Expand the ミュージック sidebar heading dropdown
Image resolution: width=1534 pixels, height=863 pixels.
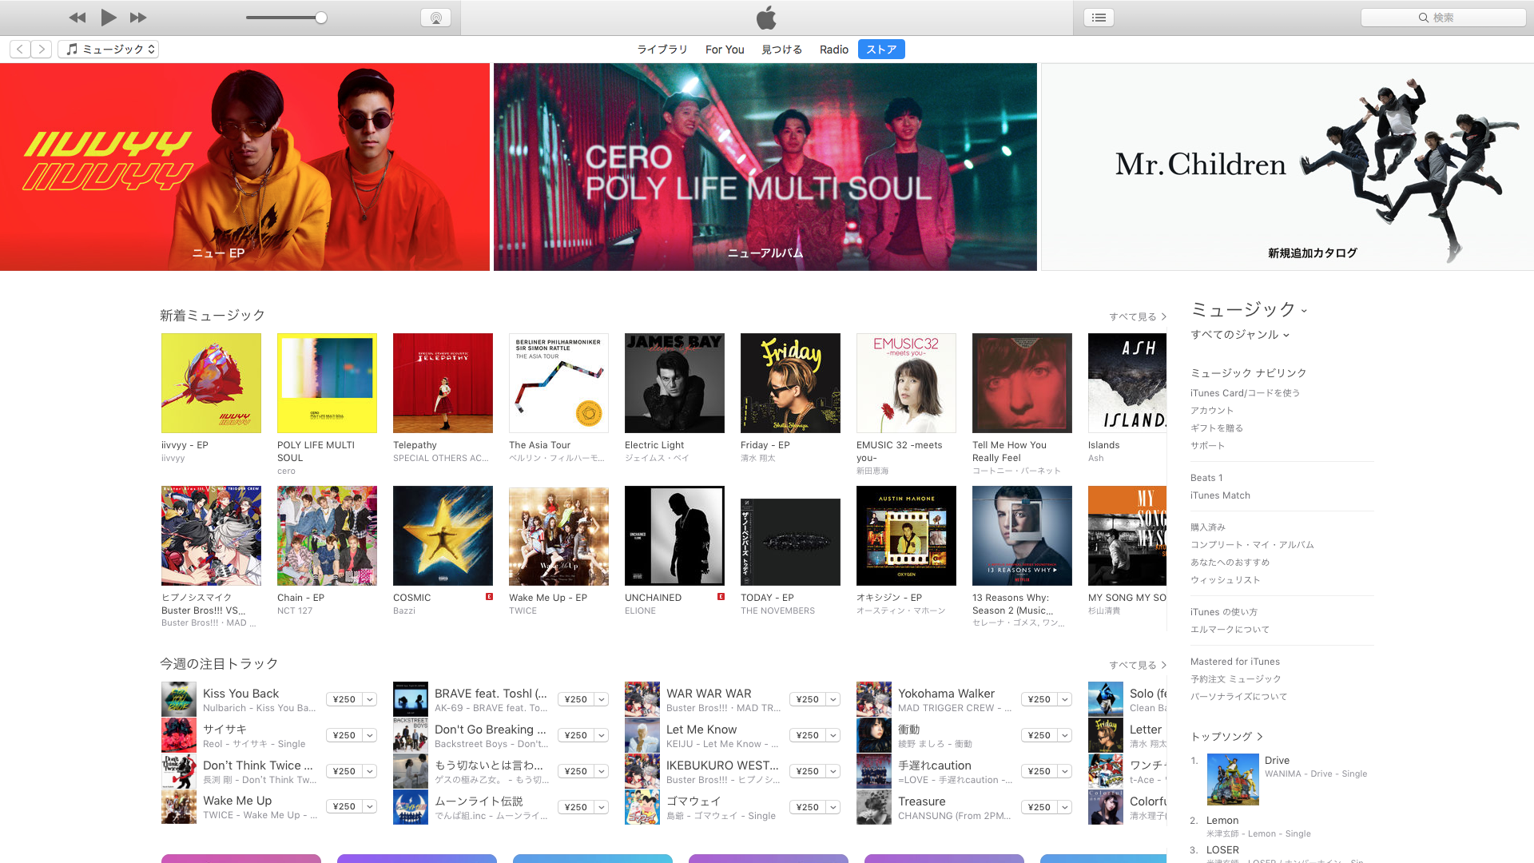(1249, 309)
